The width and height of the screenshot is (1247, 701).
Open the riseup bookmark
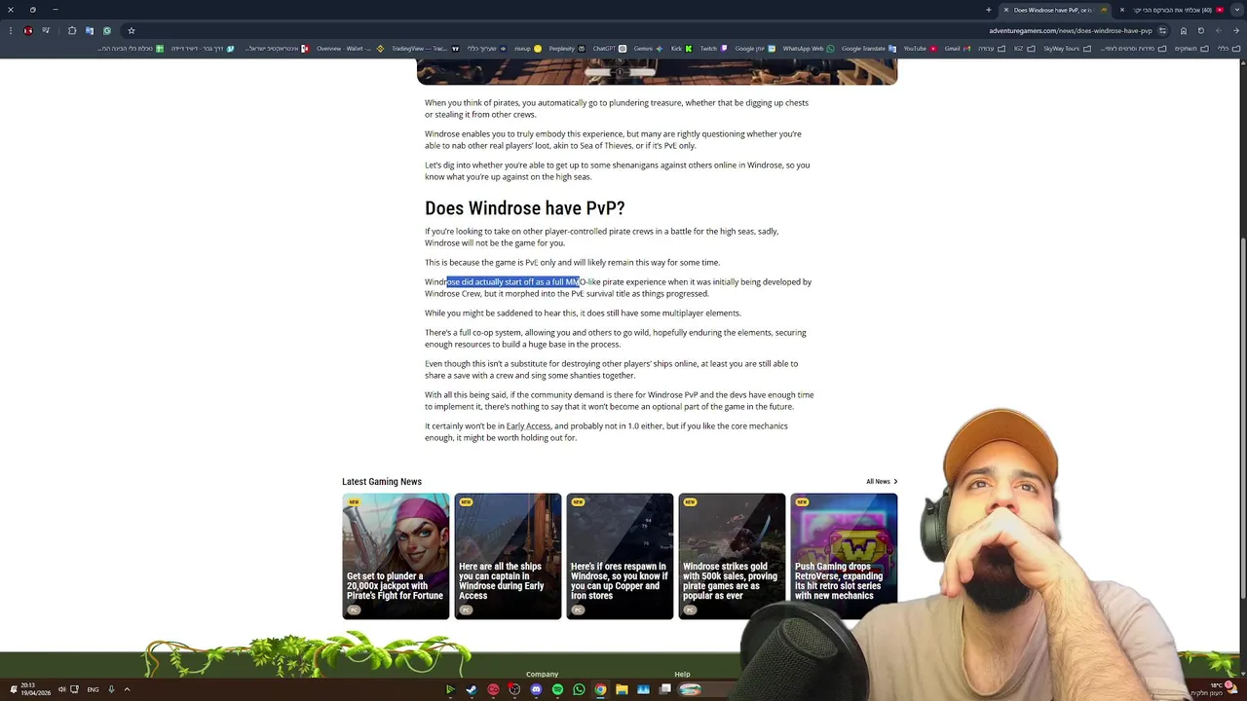[x=527, y=49]
